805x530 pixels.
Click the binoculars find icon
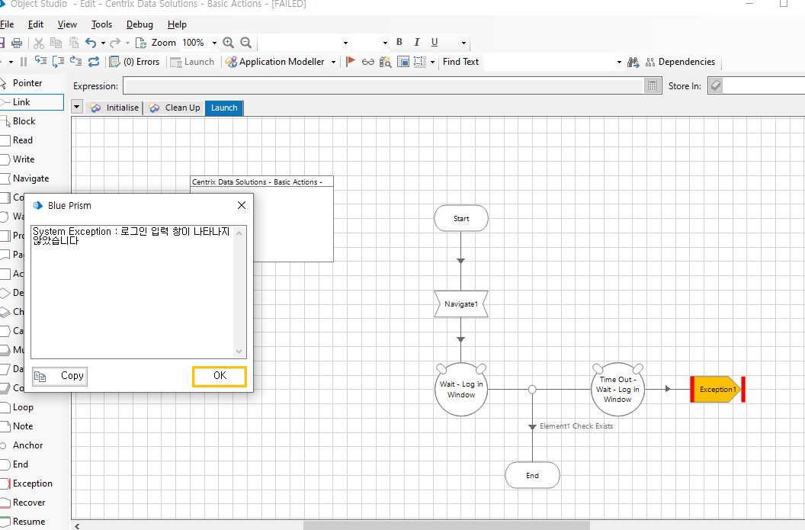633,62
